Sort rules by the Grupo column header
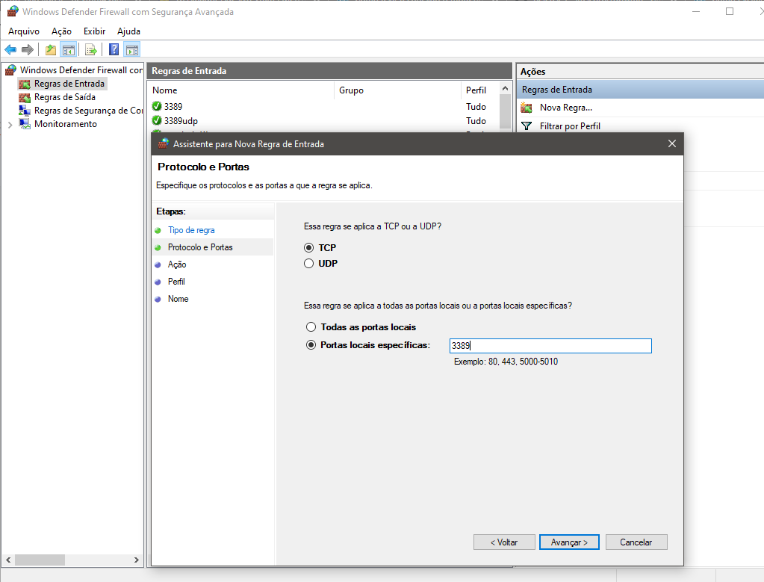This screenshot has width=764, height=582. tap(397, 90)
